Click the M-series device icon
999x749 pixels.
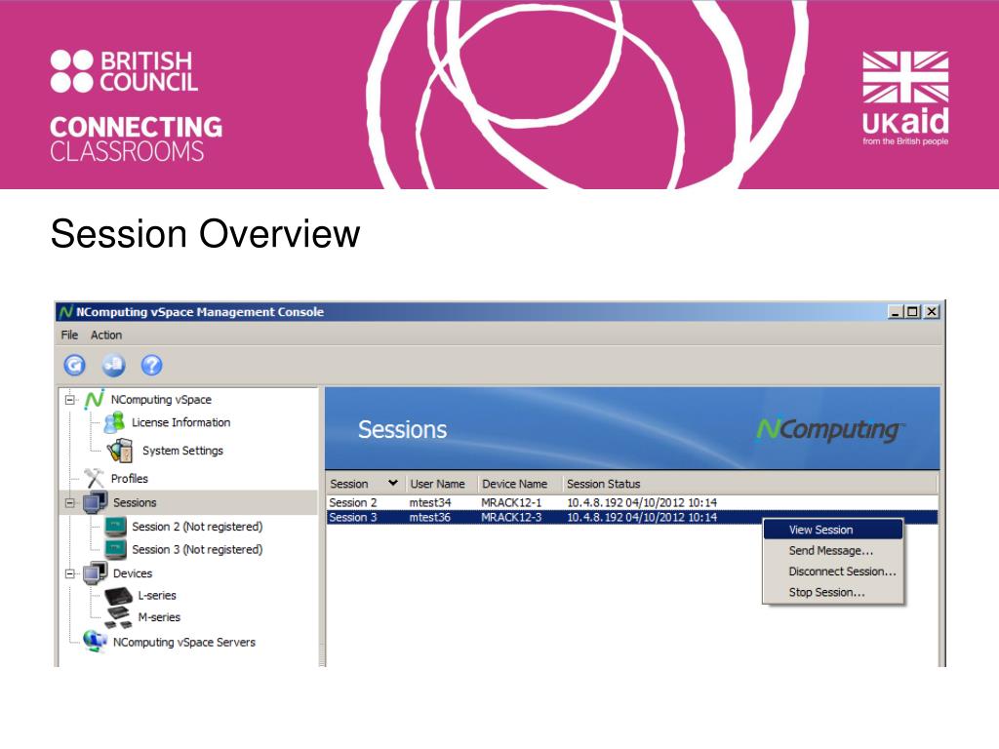click(x=118, y=617)
